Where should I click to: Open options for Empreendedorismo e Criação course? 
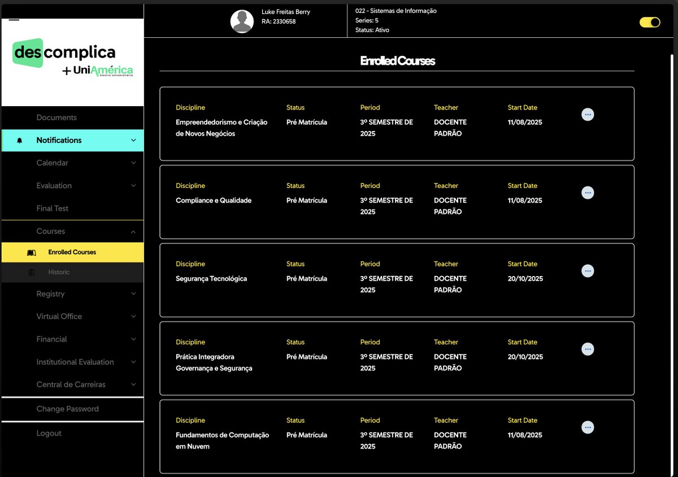click(588, 115)
